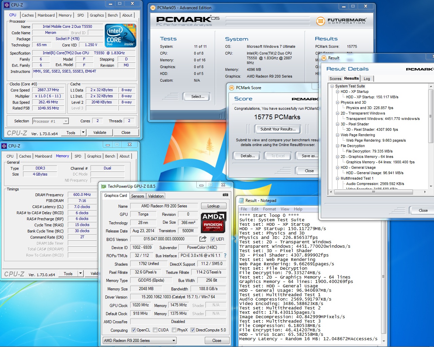The width and height of the screenshot is (434, 347).
Task: Open Mainboard tab in upper CPU-Z
Action: [x=46, y=15]
